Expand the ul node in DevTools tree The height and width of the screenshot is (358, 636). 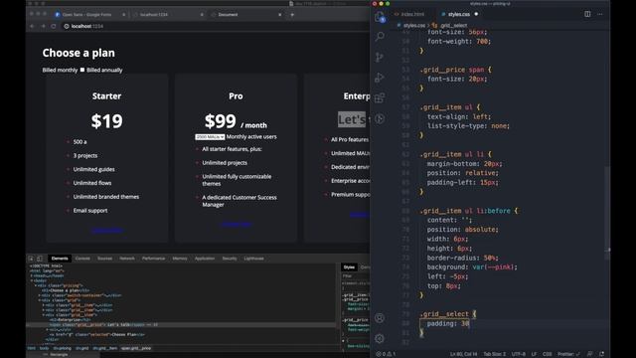click(x=48, y=329)
